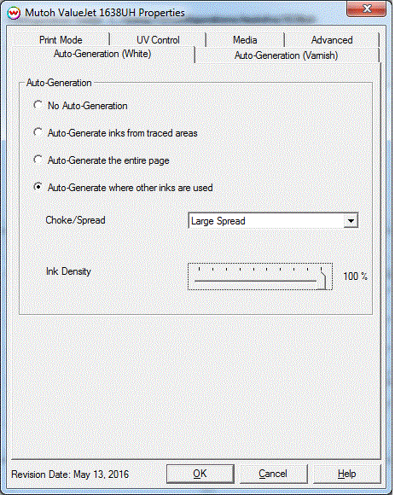
Task: Confirm settings with the OK button
Action: coord(200,474)
